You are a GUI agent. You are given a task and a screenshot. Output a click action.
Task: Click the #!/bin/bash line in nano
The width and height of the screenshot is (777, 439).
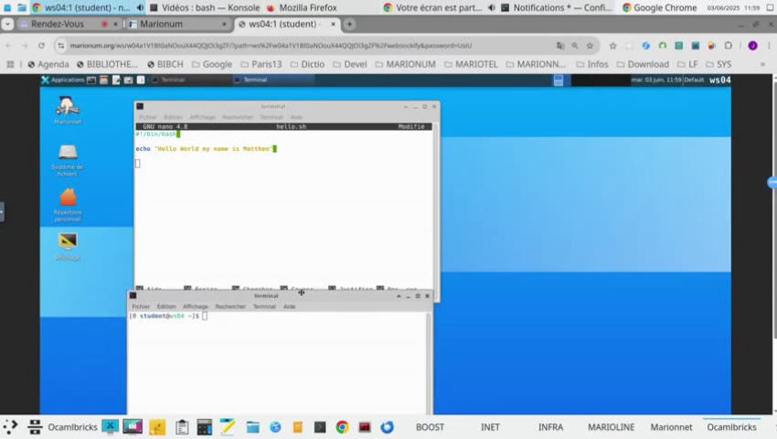coord(157,134)
